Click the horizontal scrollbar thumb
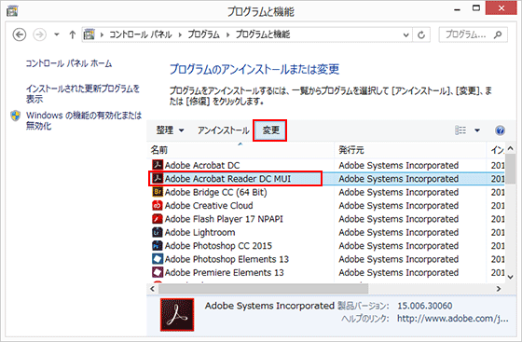Image resolution: width=522 pixels, height=342 pixels. tap(263, 289)
